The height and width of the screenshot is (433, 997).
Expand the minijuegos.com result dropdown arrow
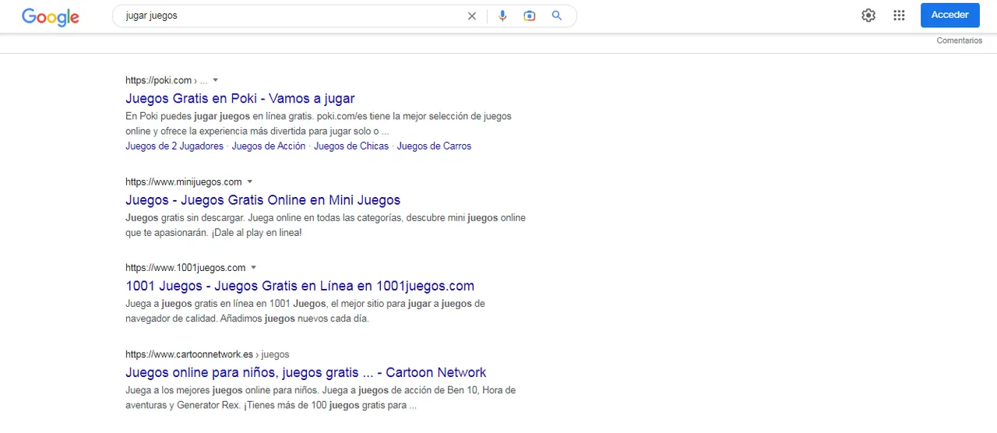(250, 181)
